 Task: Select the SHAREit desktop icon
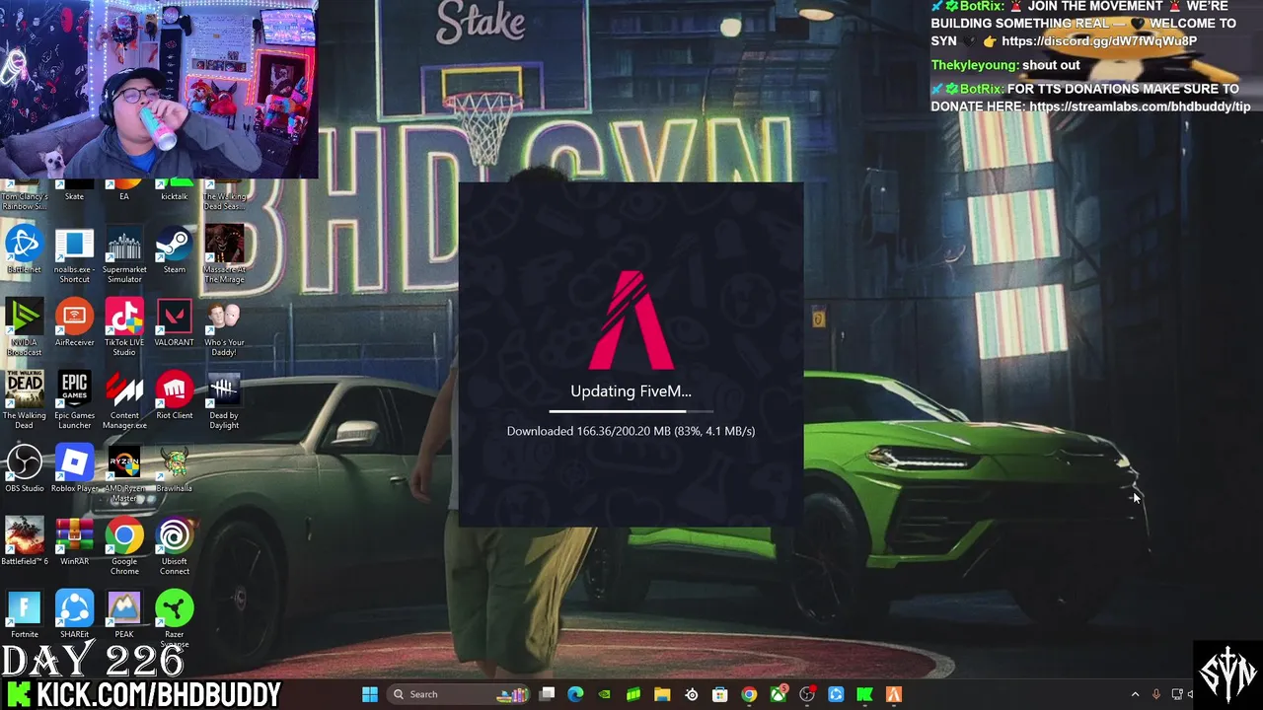point(74,615)
